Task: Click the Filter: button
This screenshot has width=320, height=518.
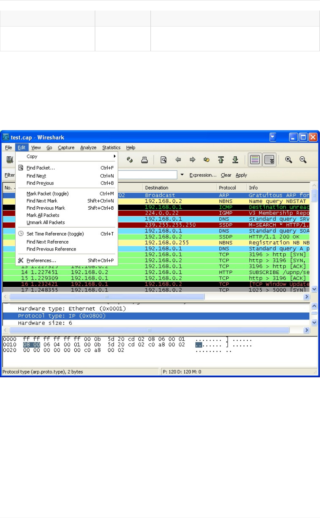Action: (x=10, y=175)
